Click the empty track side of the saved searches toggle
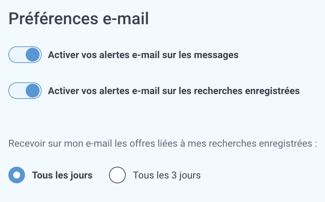The height and width of the screenshot is (202, 325). [x=17, y=91]
